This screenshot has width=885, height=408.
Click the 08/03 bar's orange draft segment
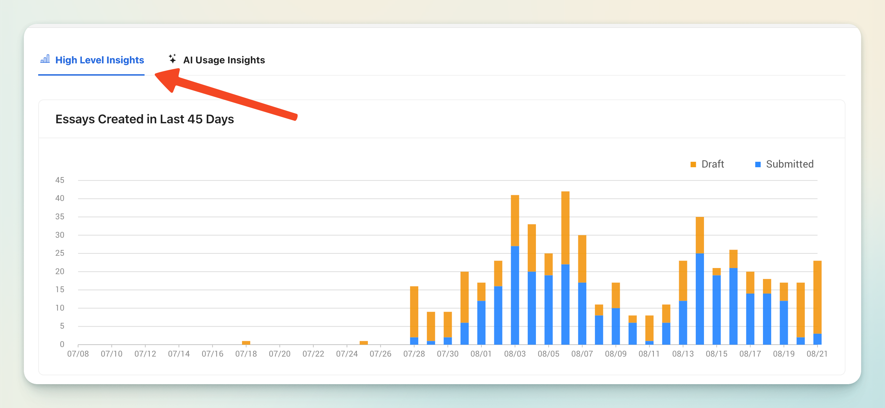click(515, 220)
